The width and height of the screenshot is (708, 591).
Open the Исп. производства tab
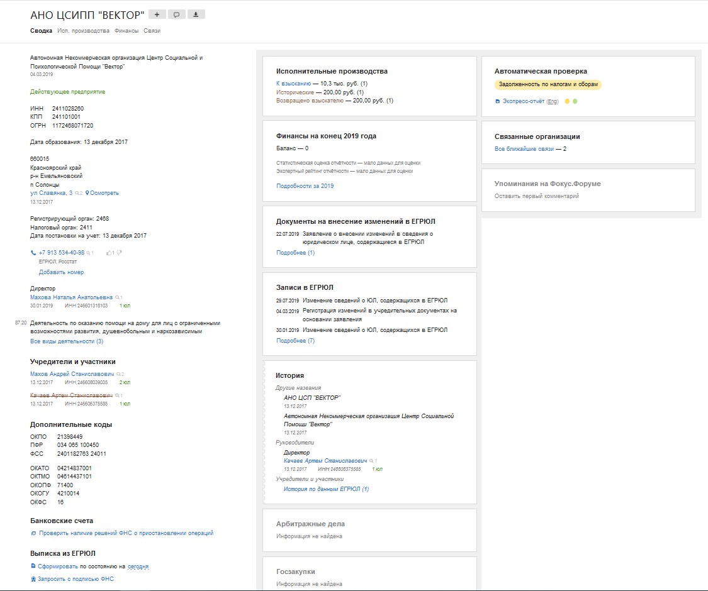pos(83,31)
